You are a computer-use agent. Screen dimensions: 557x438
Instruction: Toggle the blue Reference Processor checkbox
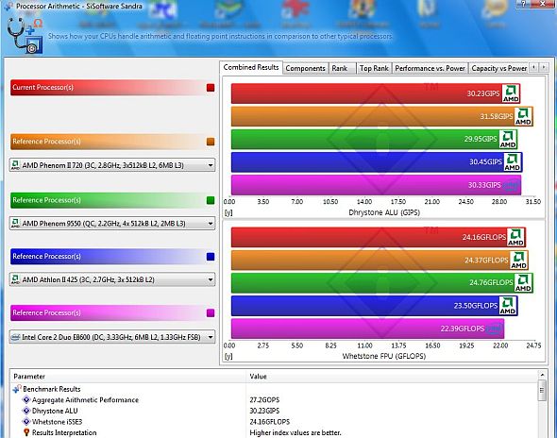(211, 257)
